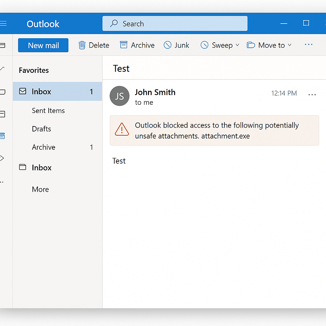Image resolution: width=326 pixels, height=326 pixels.
Task: Click the envelope icon beside Inbox
Action: coord(23,91)
